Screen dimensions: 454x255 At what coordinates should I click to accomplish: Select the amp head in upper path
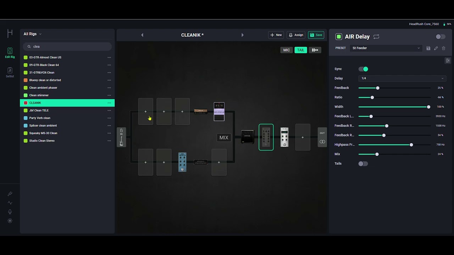[201, 111]
